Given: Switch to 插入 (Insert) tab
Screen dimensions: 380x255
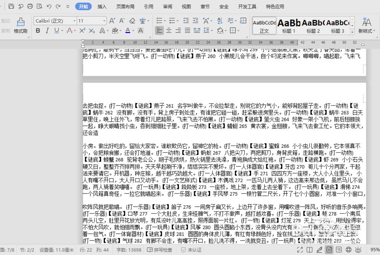Looking at the screenshot, I should 102,6.
